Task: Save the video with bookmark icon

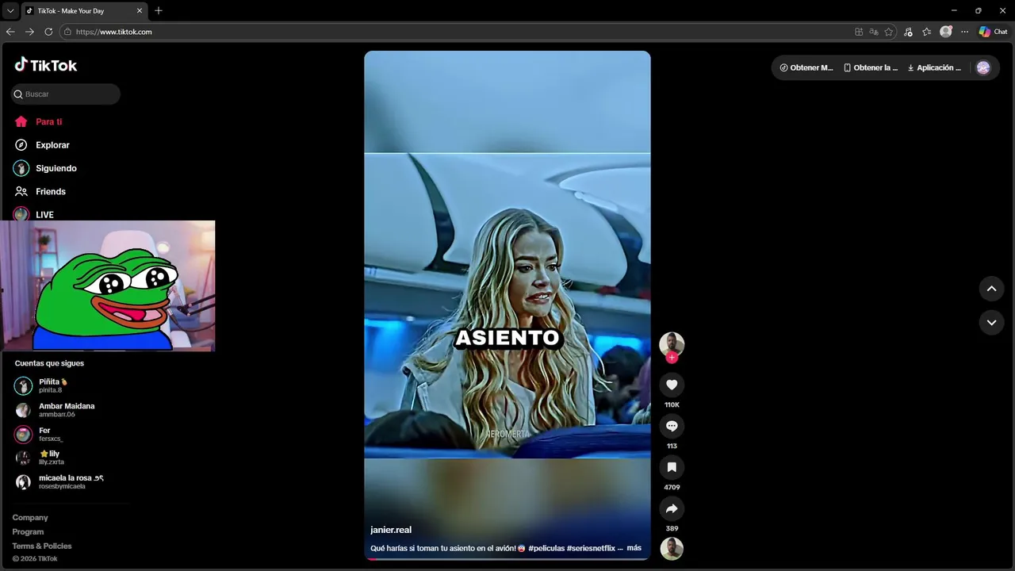Action: 672,467
